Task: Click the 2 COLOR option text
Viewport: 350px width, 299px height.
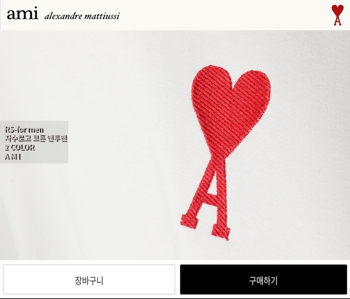Action: (20, 148)
